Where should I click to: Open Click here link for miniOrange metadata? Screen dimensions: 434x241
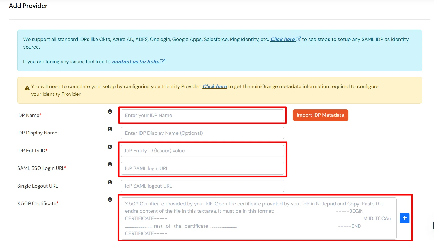pyautogui.click(x=215, y=86)
